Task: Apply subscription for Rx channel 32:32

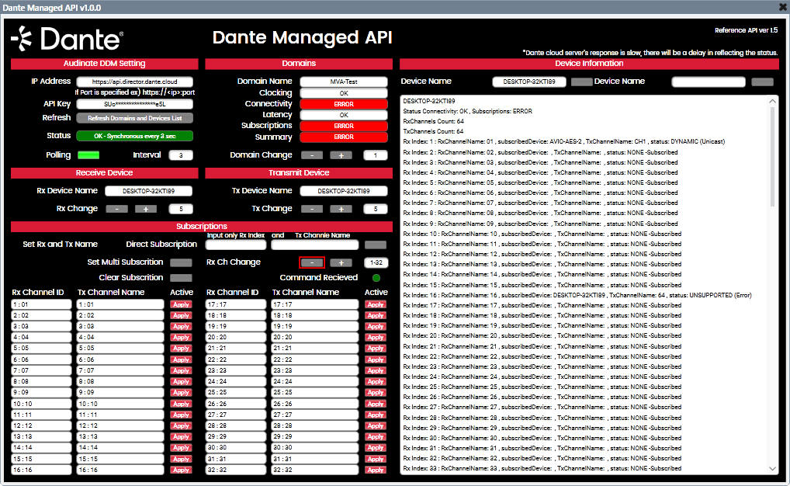Action: click(x=376, y=470)
